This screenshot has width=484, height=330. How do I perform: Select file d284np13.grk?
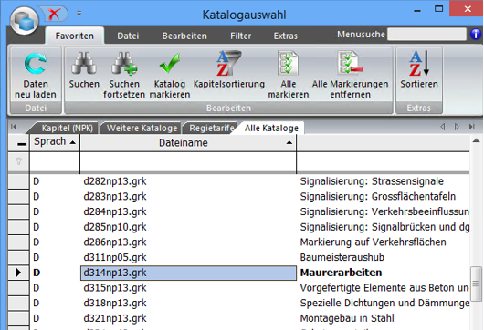(115, 211)
